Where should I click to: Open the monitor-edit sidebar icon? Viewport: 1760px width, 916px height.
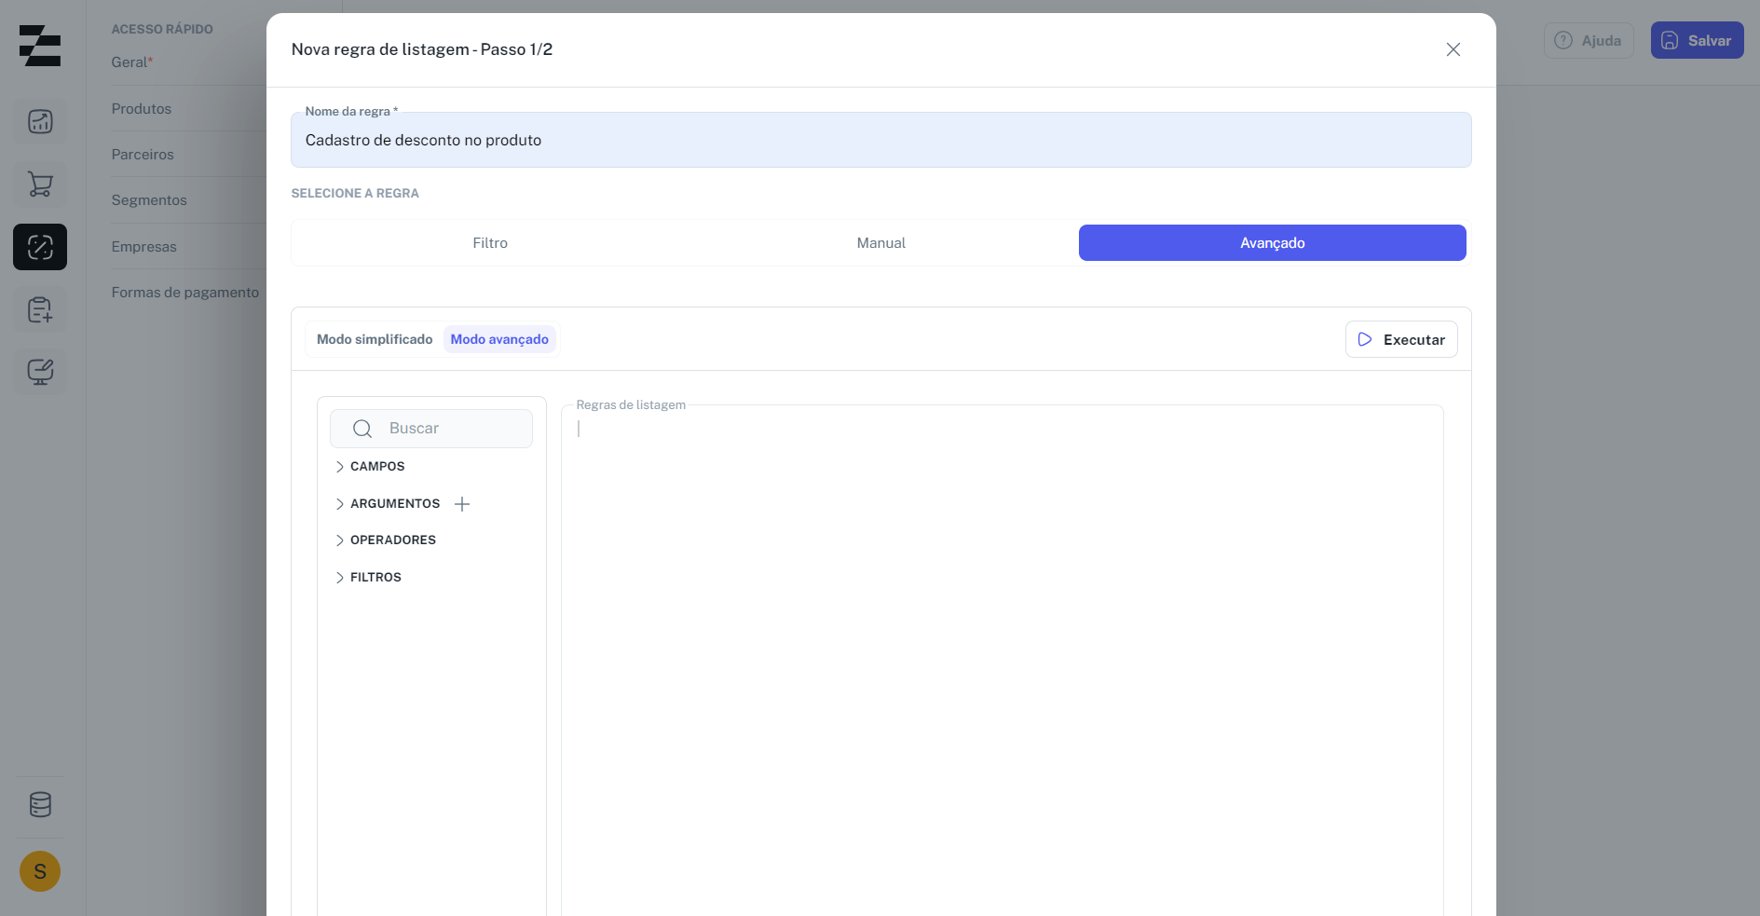tap(40, 372)
